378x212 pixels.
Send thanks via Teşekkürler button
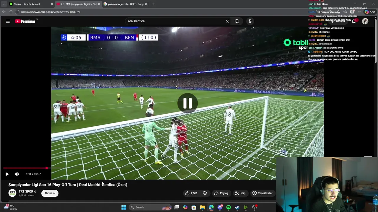pos(263,193)
